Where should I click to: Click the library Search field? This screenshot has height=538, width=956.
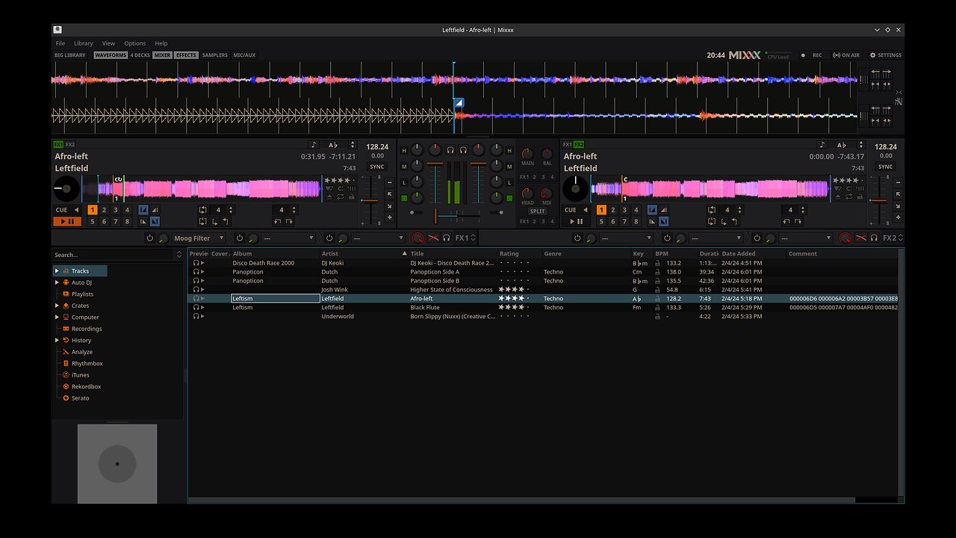[x=114, y=255]
